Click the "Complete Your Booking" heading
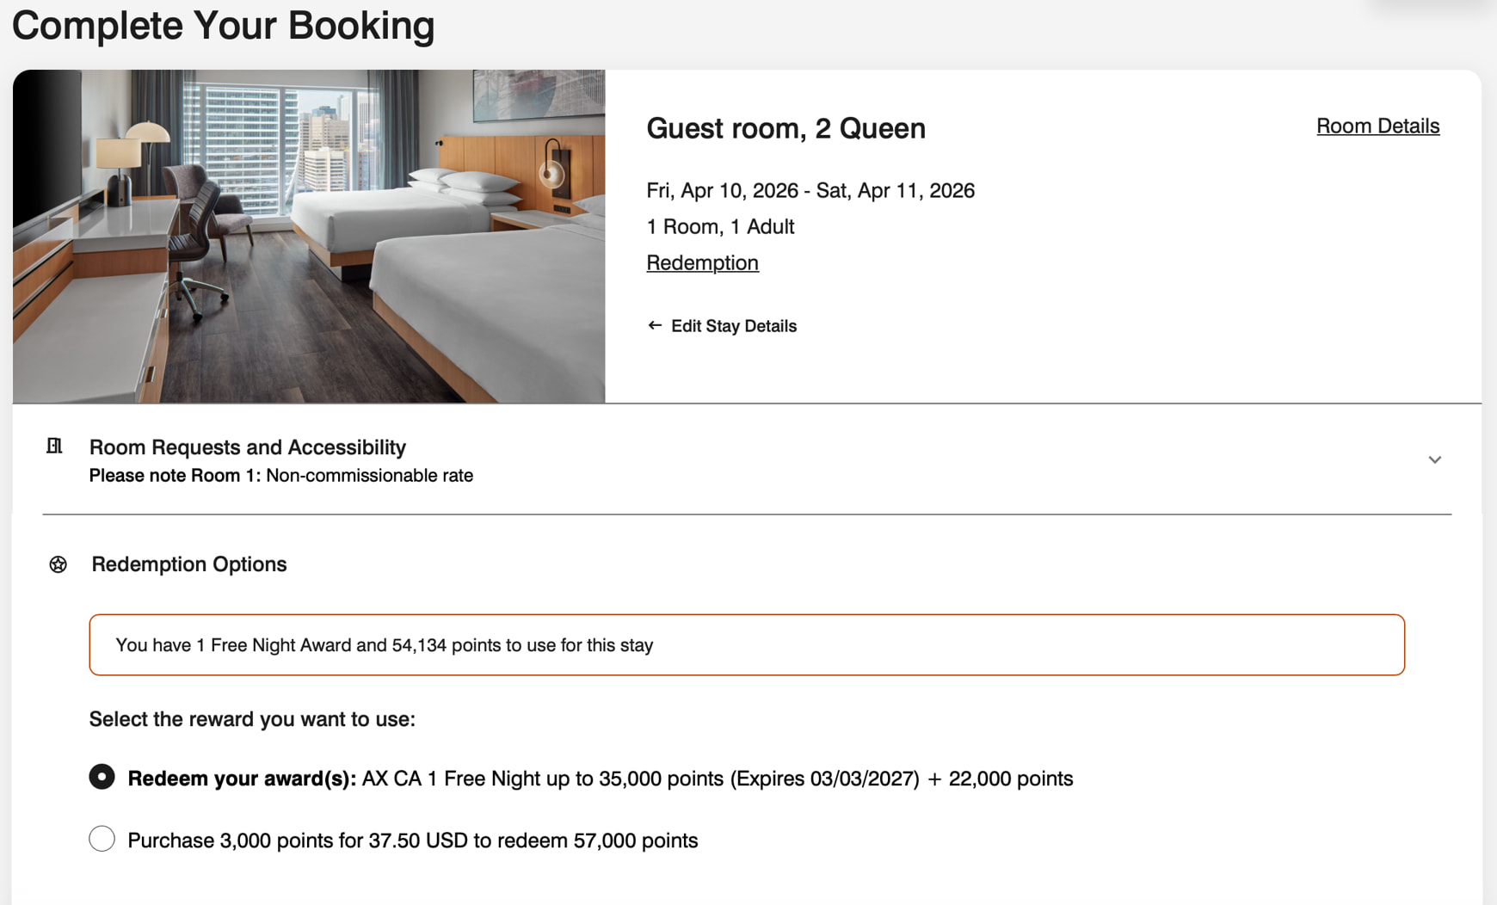 coord(223,26)
